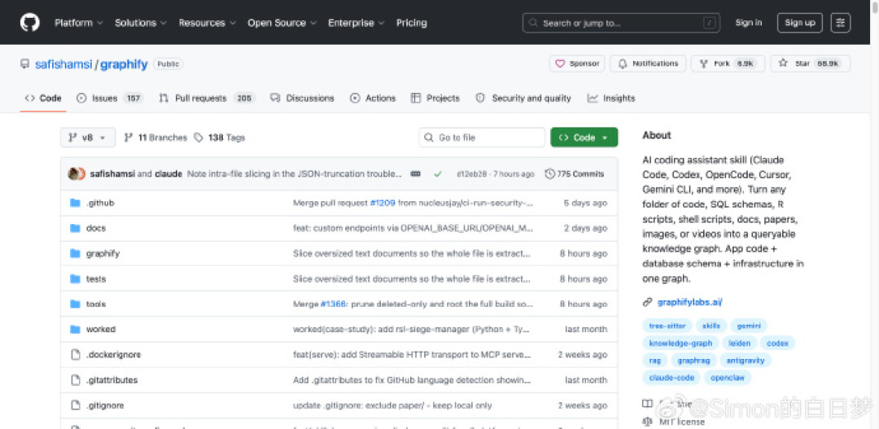
Task: Go to the Discussions tab
Action: (x=302, y=98)
